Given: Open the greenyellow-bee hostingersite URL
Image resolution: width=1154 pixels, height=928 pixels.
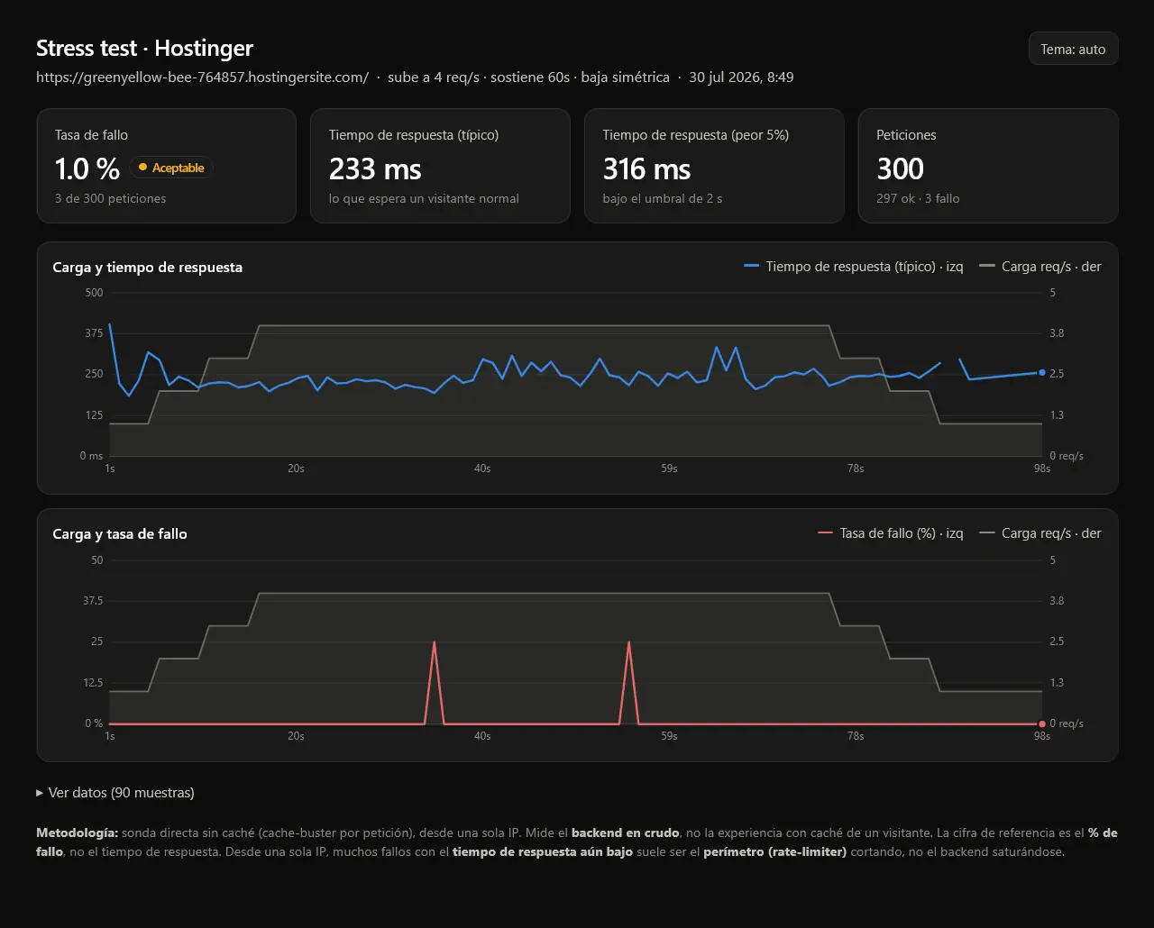Looking at the screenshot, I should coord(202,77).
